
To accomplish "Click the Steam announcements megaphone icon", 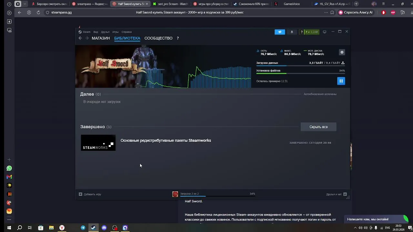I will point(280,32).
